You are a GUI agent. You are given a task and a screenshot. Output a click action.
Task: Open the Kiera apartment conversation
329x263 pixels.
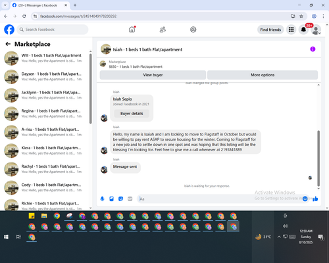coord(45,151)
